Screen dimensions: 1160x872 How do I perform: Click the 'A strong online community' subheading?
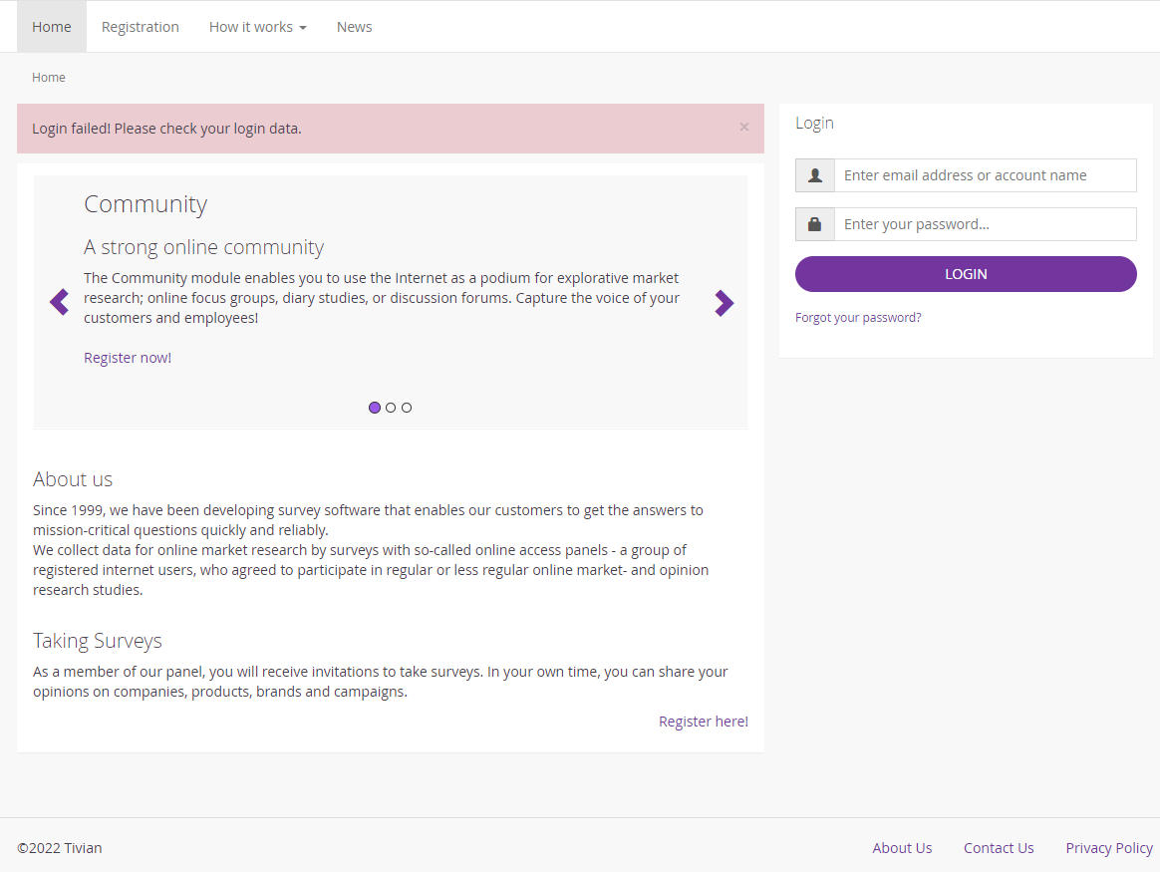click(203, 247)
